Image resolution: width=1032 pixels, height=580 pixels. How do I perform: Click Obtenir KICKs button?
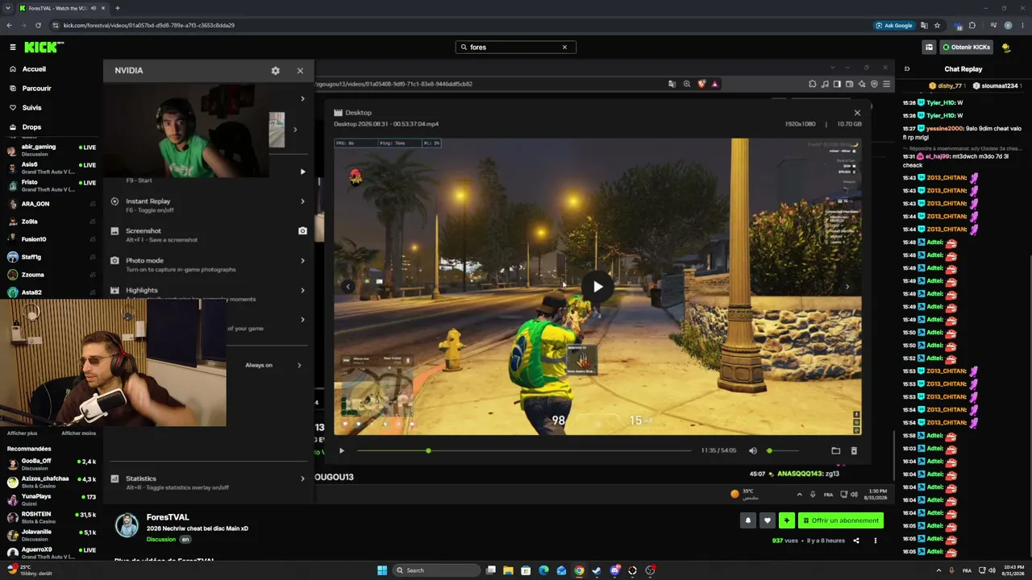tap(967, 48)
